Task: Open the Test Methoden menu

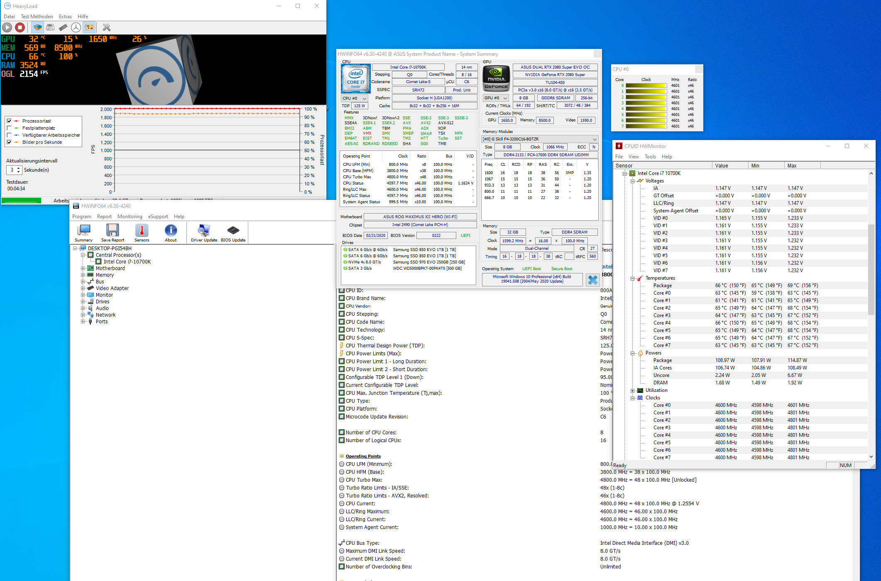Action: coord(37,17)
